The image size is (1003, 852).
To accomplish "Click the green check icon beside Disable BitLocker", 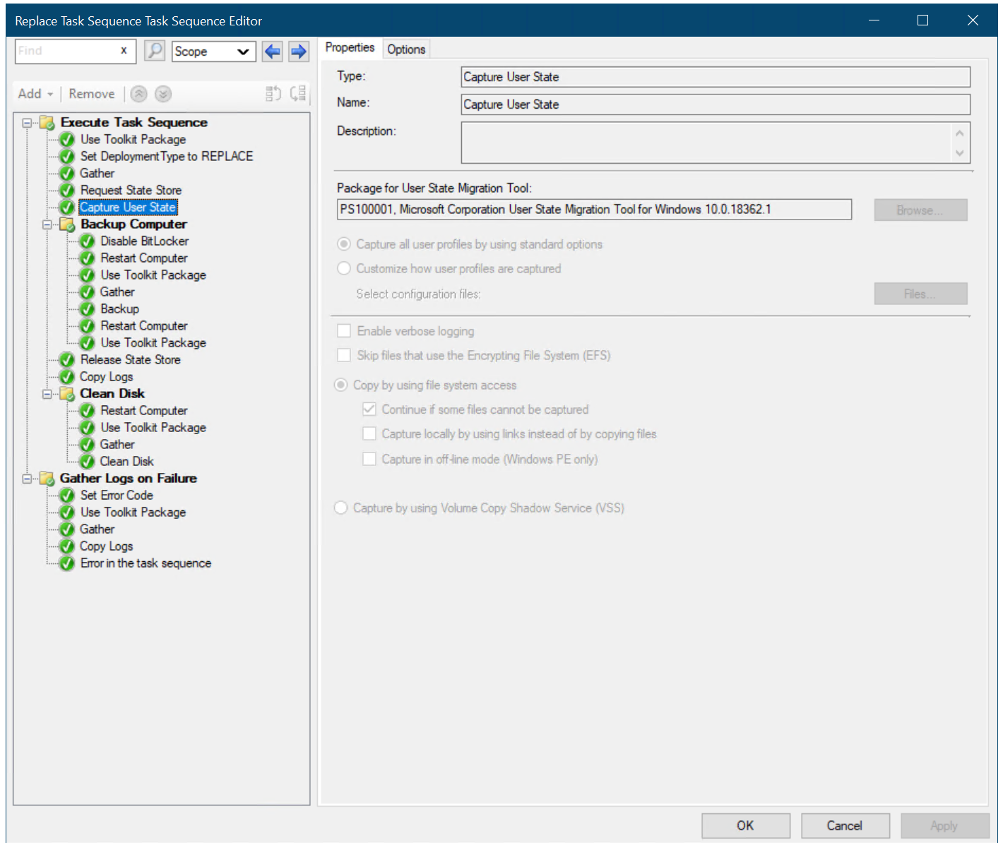I will (x=86, y=241).
